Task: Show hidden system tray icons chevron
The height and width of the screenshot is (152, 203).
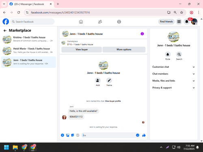Action: (x=161, y=147)
